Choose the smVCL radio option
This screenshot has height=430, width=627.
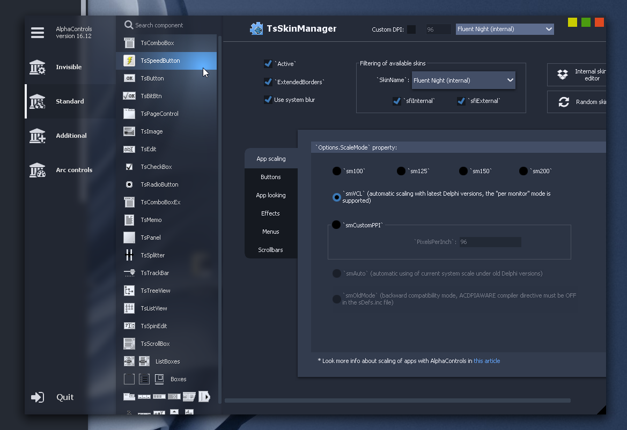click(x=337, y=197)
